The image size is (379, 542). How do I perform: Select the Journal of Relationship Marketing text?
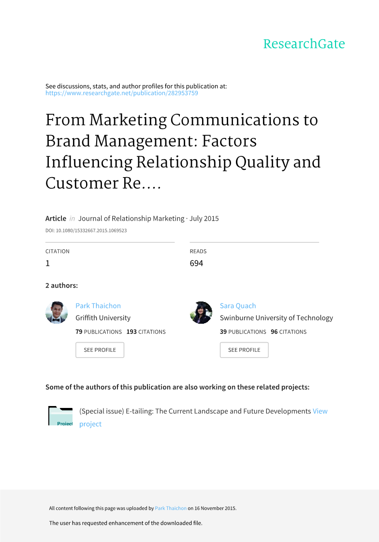(x=131, y=219)
